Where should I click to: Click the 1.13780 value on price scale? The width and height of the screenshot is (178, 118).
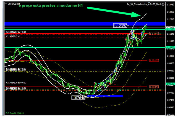pos(170,4)
